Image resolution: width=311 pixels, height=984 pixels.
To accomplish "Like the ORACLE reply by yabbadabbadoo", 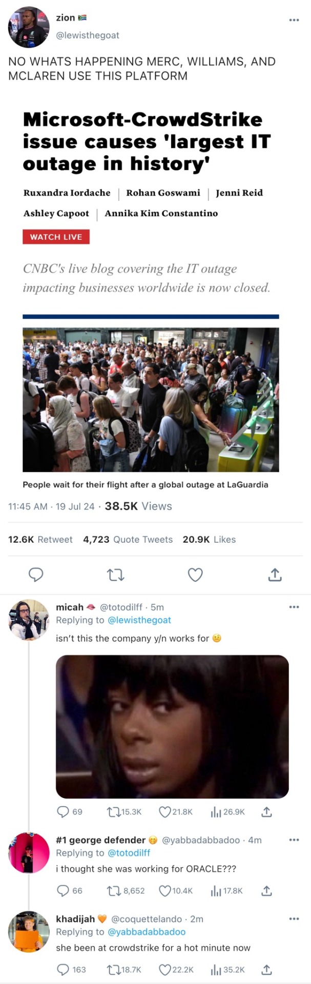I will 164,891.
